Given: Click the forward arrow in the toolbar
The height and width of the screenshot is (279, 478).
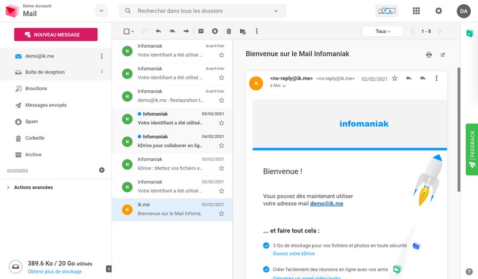Looking at the screenshot, I should coord(186,31).
